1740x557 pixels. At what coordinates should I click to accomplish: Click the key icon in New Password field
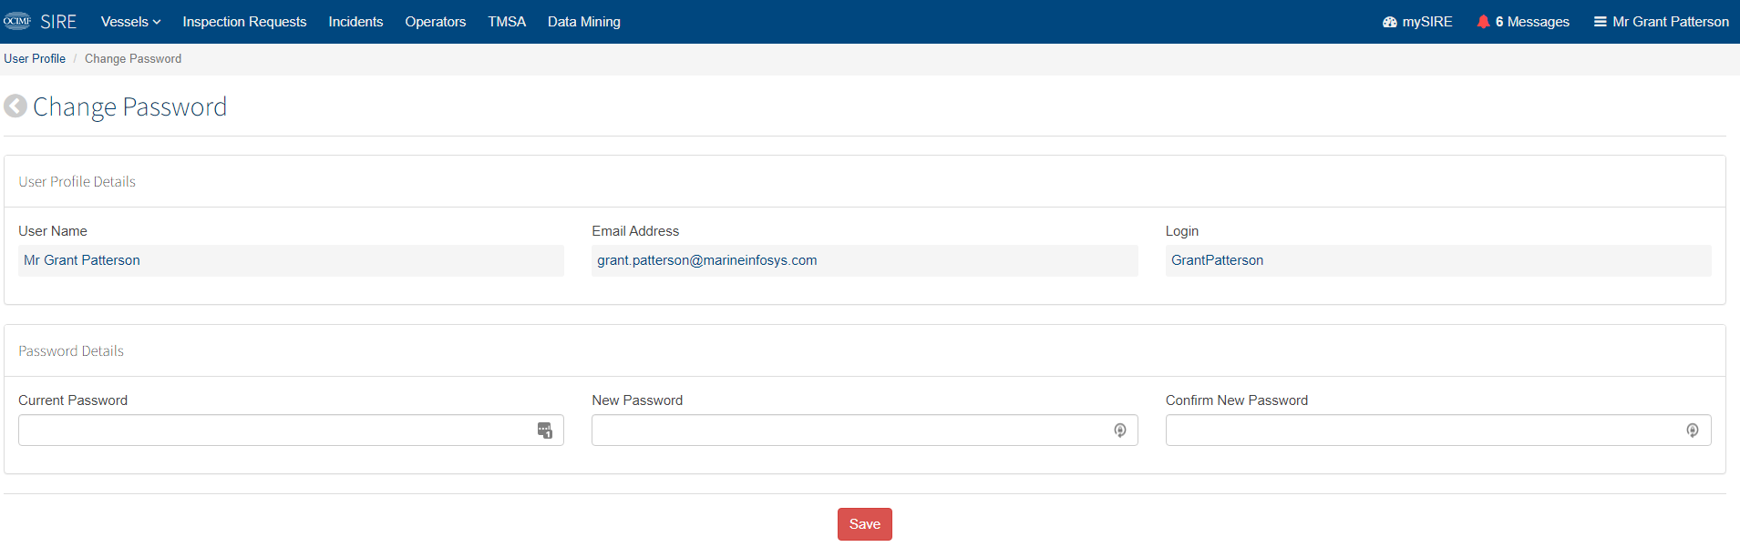coord(1120,430)
